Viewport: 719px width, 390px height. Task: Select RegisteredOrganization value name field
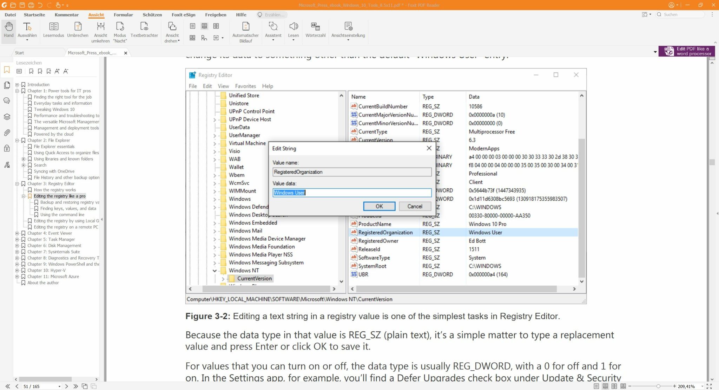pos(351,172)
